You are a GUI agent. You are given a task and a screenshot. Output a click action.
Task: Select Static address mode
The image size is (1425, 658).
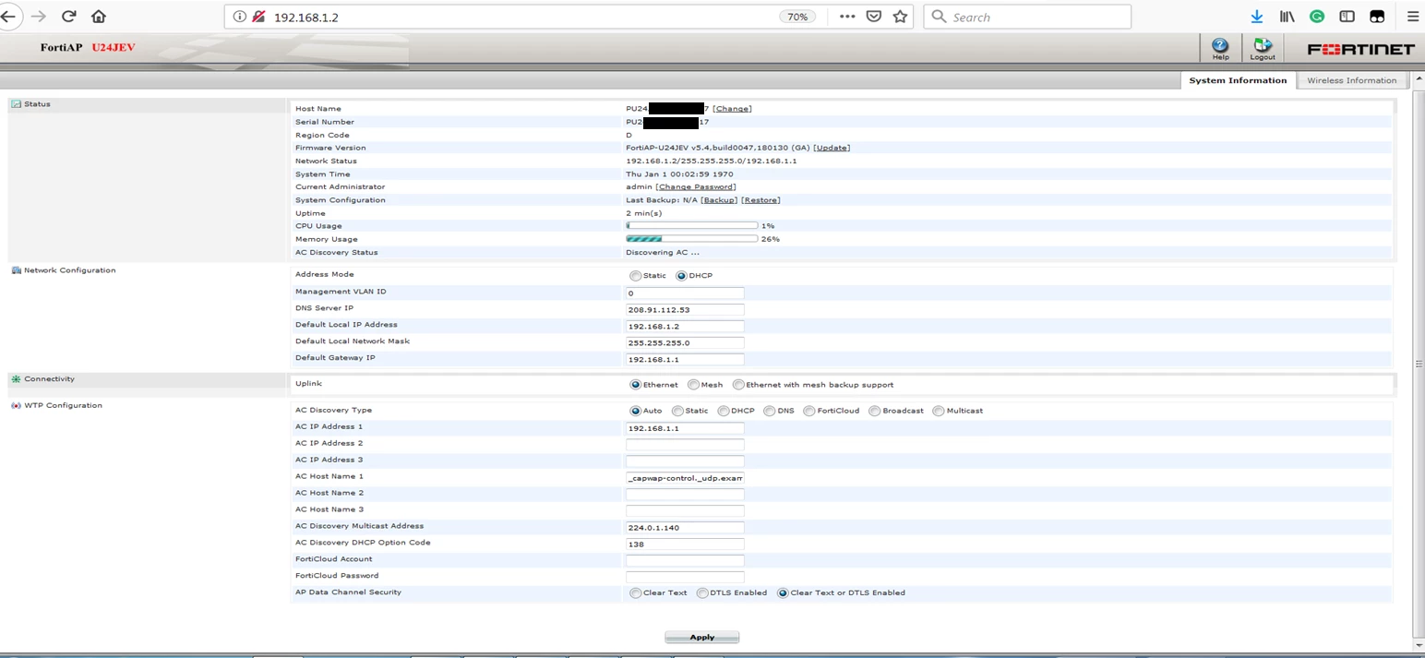click(635, 276)
